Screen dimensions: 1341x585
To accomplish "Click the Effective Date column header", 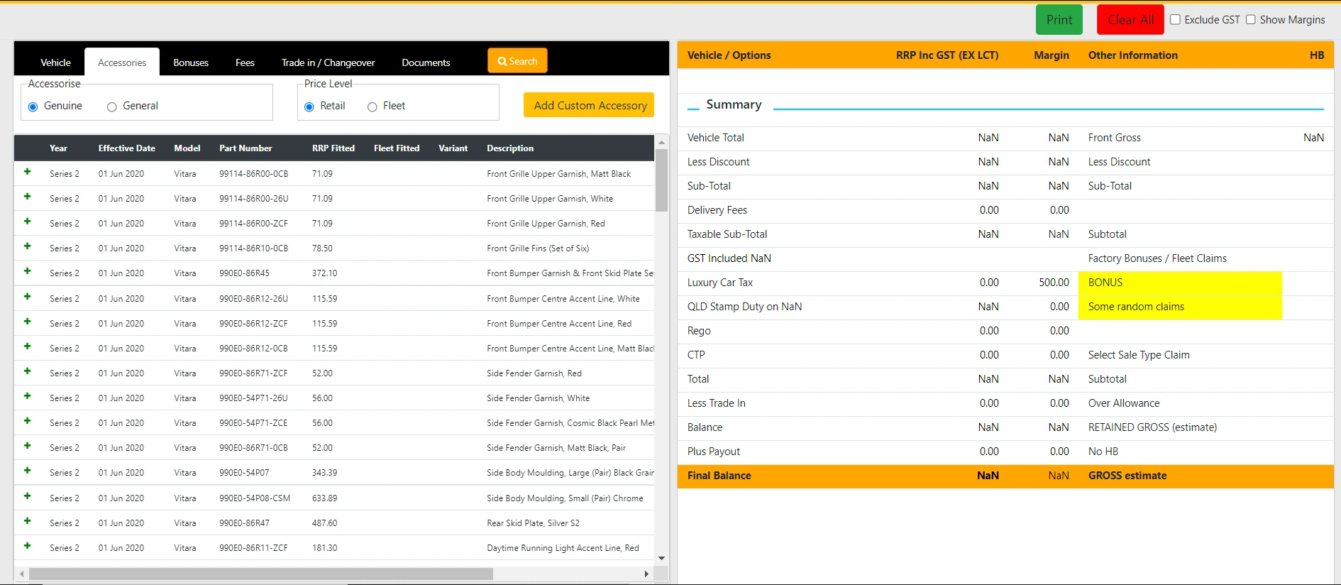I will pos(126,148).
